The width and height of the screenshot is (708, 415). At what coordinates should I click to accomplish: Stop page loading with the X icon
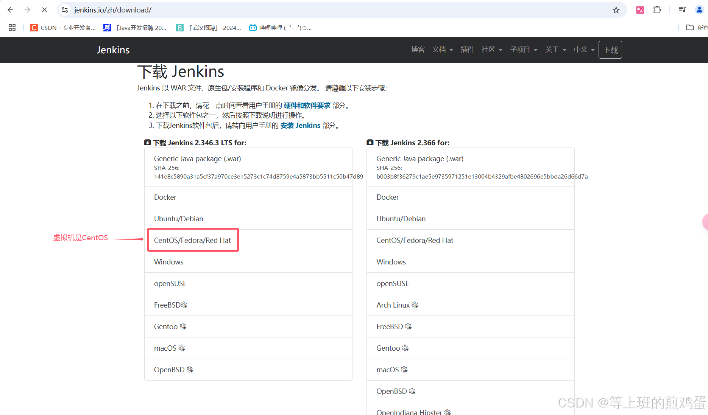coord(44,10)
